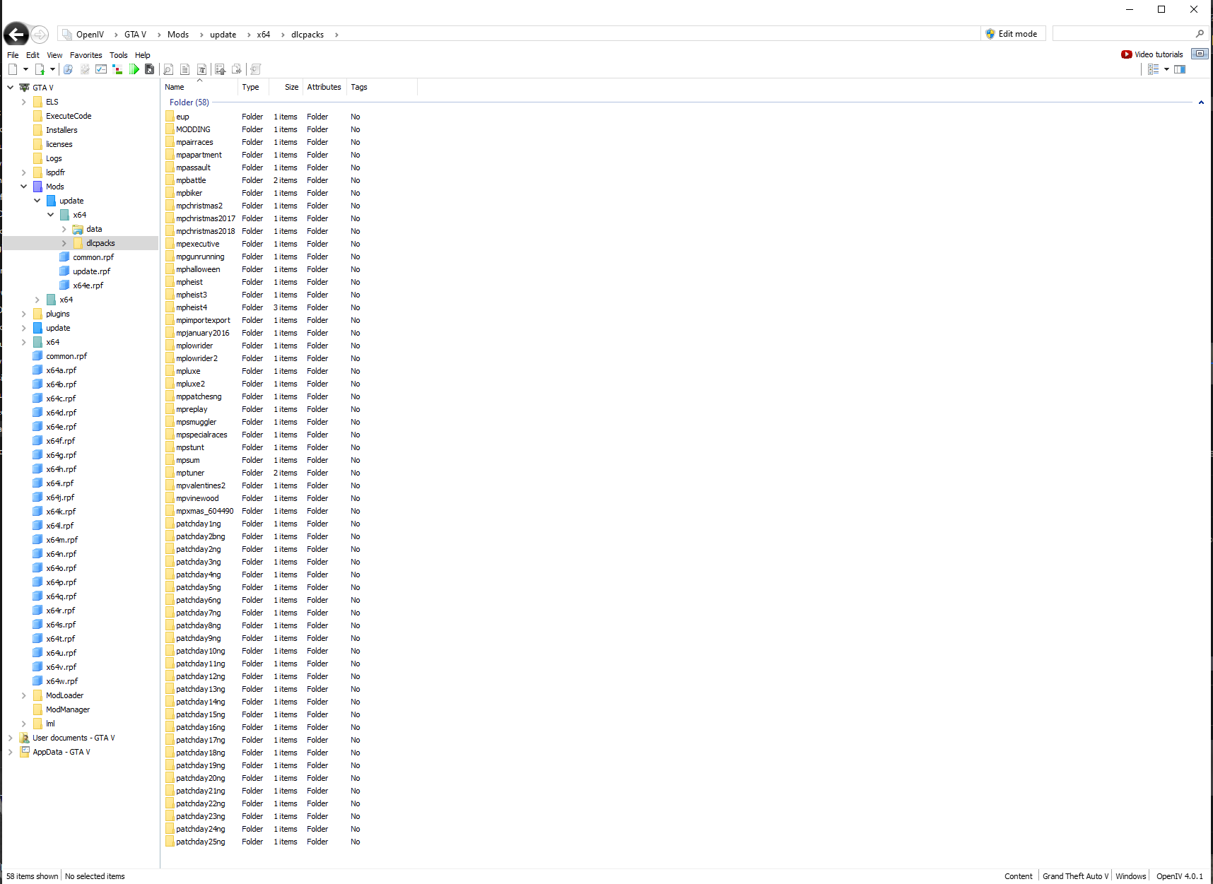Collapse the Folder (58) group

[x=1201, y=102]
